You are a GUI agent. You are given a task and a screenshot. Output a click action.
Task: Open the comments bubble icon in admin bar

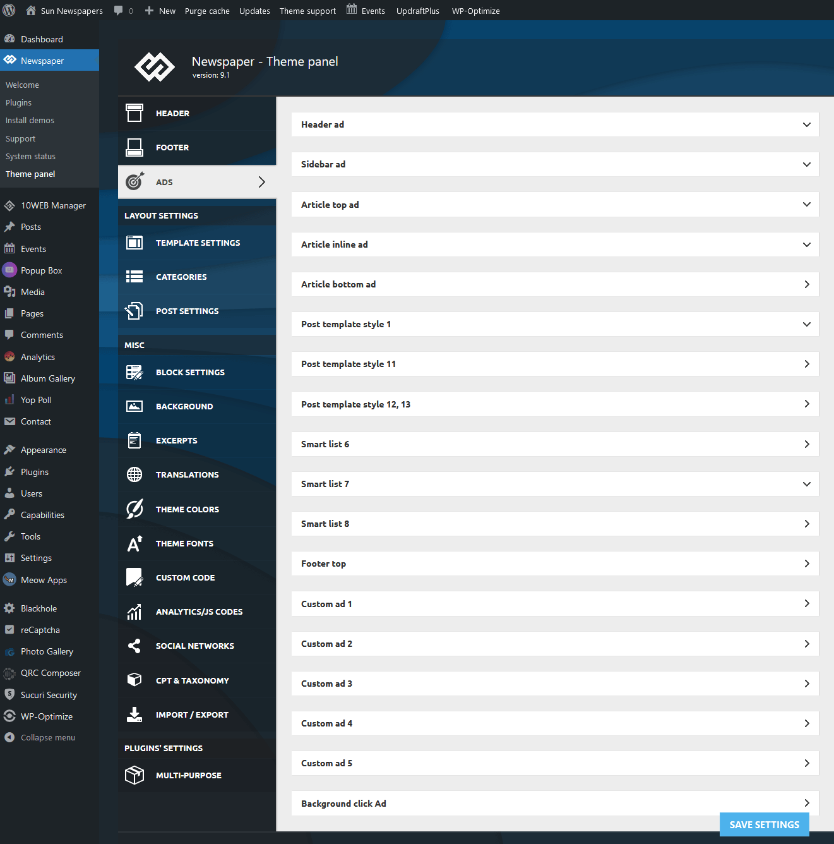pyautogui.click(x=118, y=10)
